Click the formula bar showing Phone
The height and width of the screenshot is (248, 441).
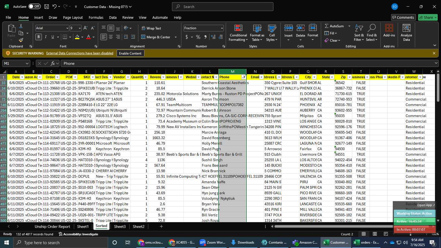coord(247,63)
